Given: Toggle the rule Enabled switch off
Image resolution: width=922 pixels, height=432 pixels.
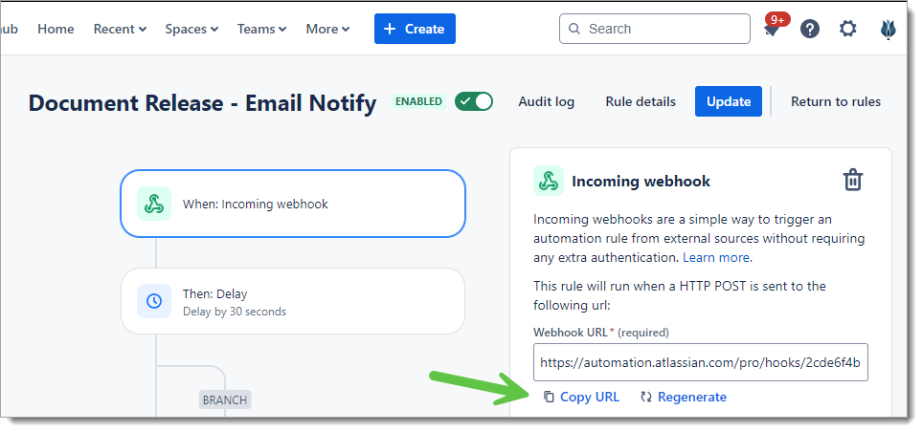Looking at the screenshot, I should [x=474, y=101].
